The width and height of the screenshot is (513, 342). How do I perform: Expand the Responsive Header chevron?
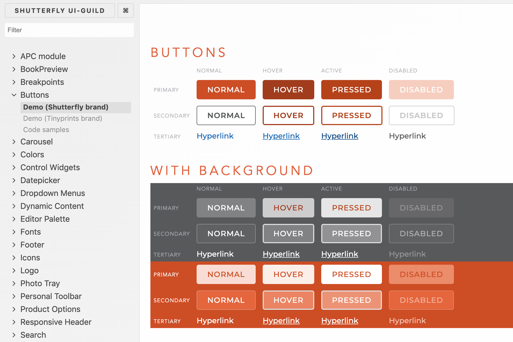(x=14, y=322)
